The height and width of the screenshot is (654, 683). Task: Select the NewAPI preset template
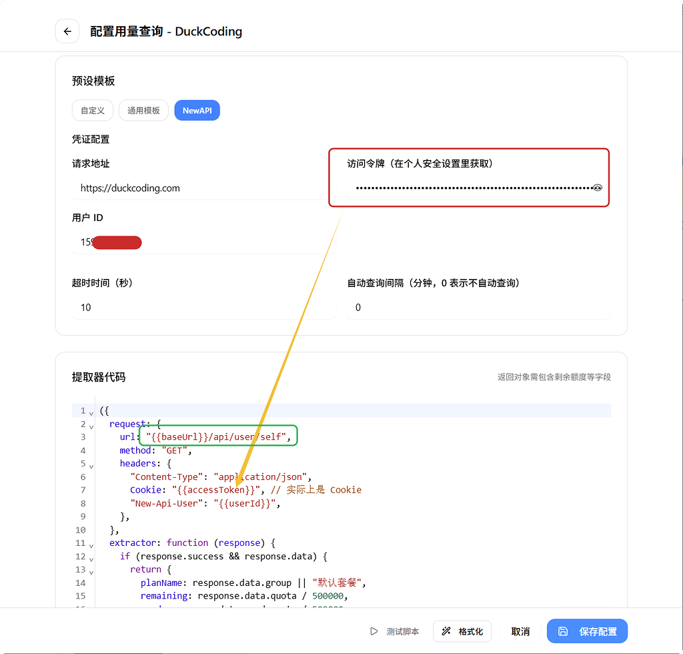pyautogui.click(x=197, y=110)
